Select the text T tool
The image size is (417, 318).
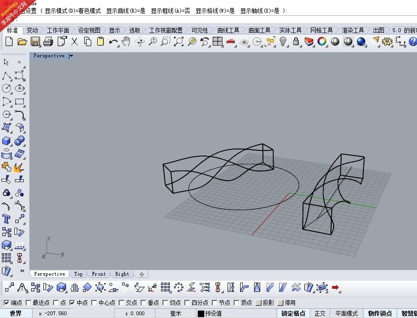pyautogui.click(x=6, y=219)
